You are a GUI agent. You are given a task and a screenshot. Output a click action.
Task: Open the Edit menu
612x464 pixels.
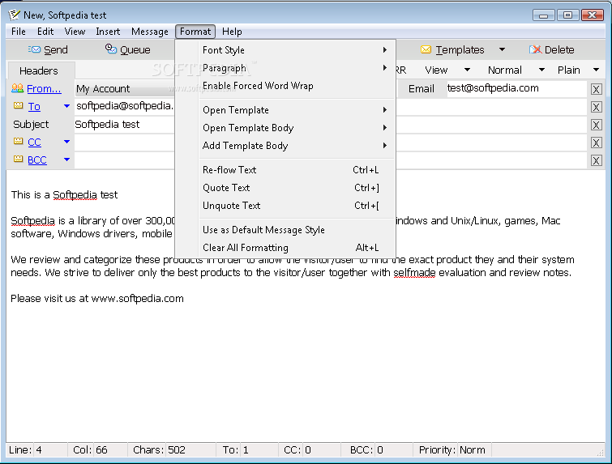pos(45,32)
